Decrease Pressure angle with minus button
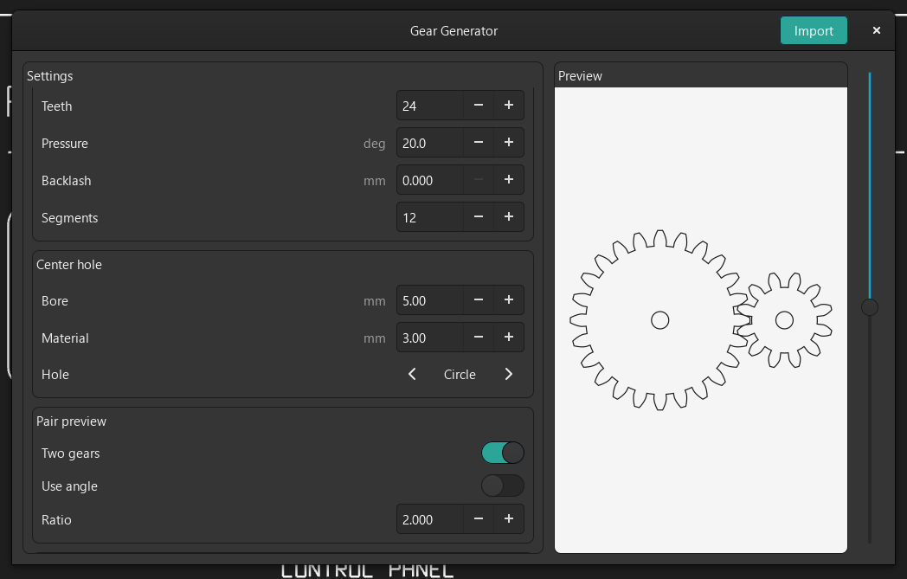This screenshot has width=907, height=579. 479,142
